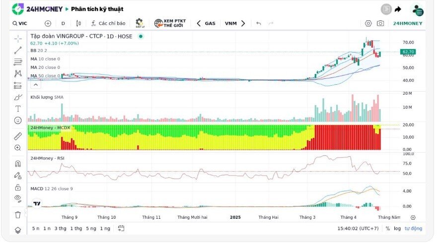Select the '3 thg' time range

coord(60,228)
